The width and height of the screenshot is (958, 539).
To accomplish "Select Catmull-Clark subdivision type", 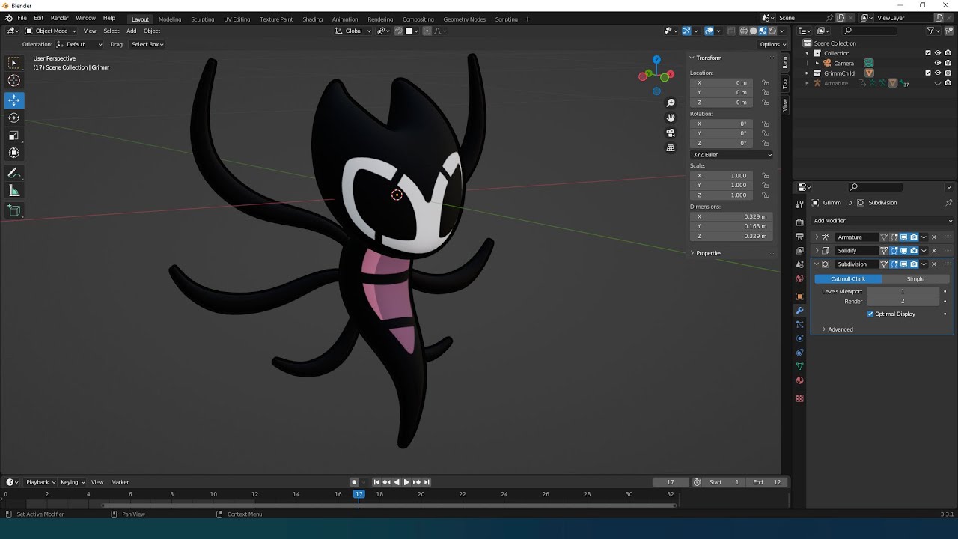I will [848, 278].
